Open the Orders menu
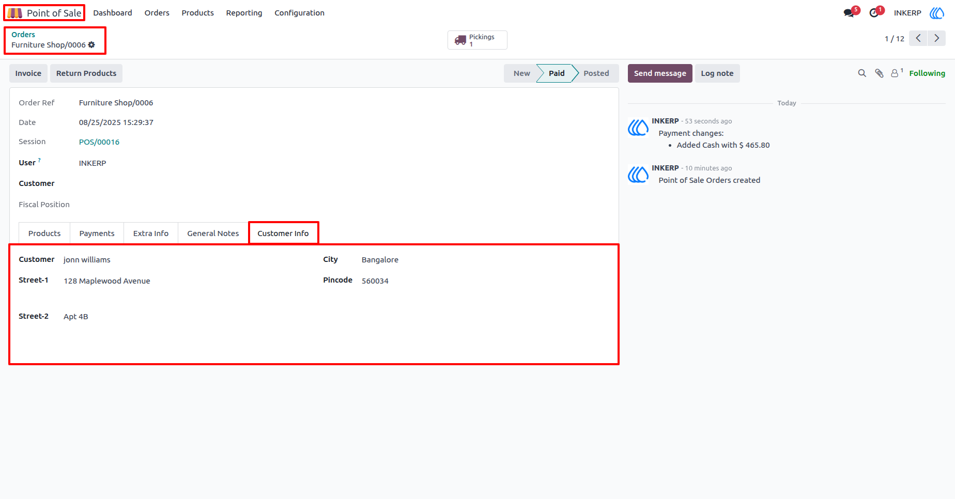Screen dimensions: 955x499 point(157,13)
